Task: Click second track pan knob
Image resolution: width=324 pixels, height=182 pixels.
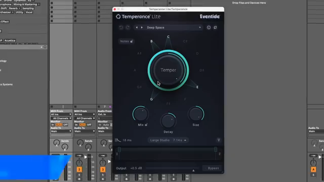Action: [x=79, y=163]
